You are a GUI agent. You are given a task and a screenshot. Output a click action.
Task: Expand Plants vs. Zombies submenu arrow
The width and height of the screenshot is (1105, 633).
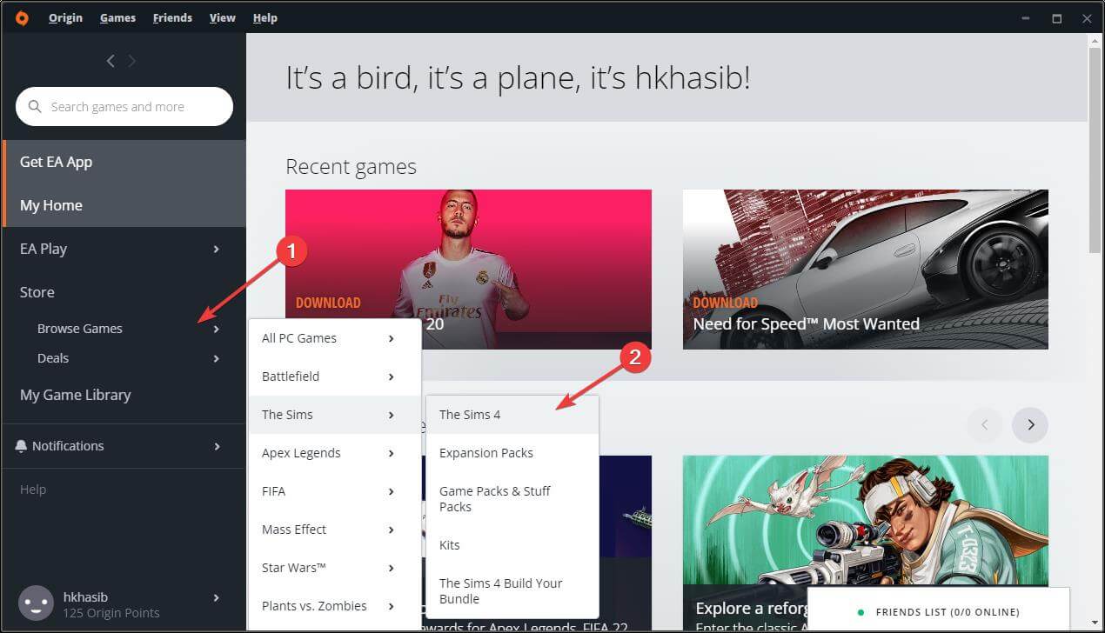(x=392, y=606)
